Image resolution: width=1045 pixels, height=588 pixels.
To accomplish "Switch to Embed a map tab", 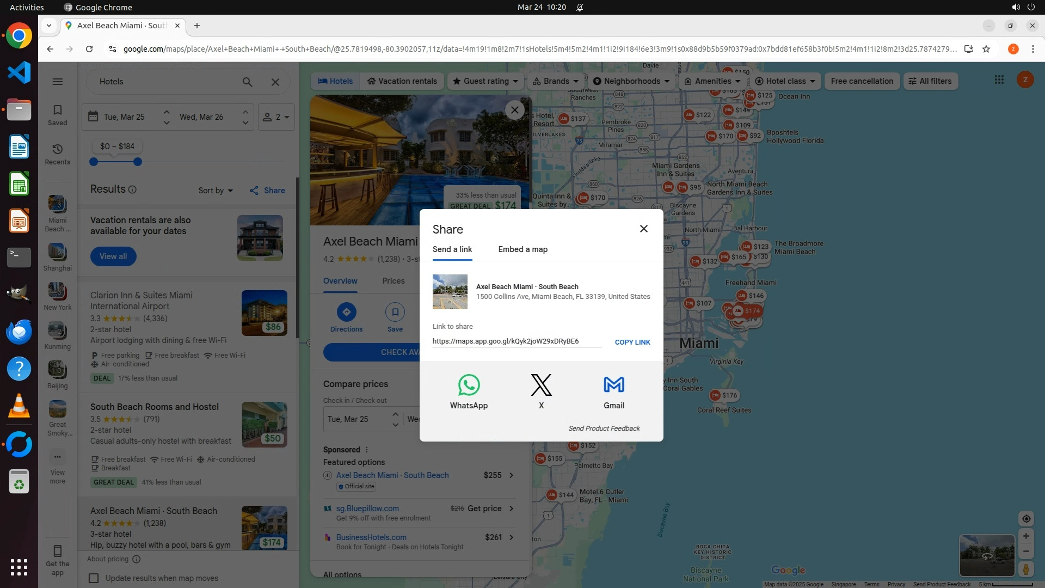I will coord(522,249).
